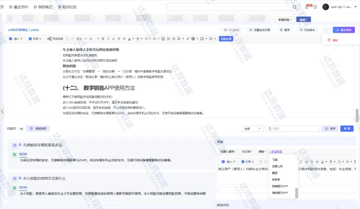The image size is (360, 209).
Task: Insert a table with the table icon
Action: [193, 39]
